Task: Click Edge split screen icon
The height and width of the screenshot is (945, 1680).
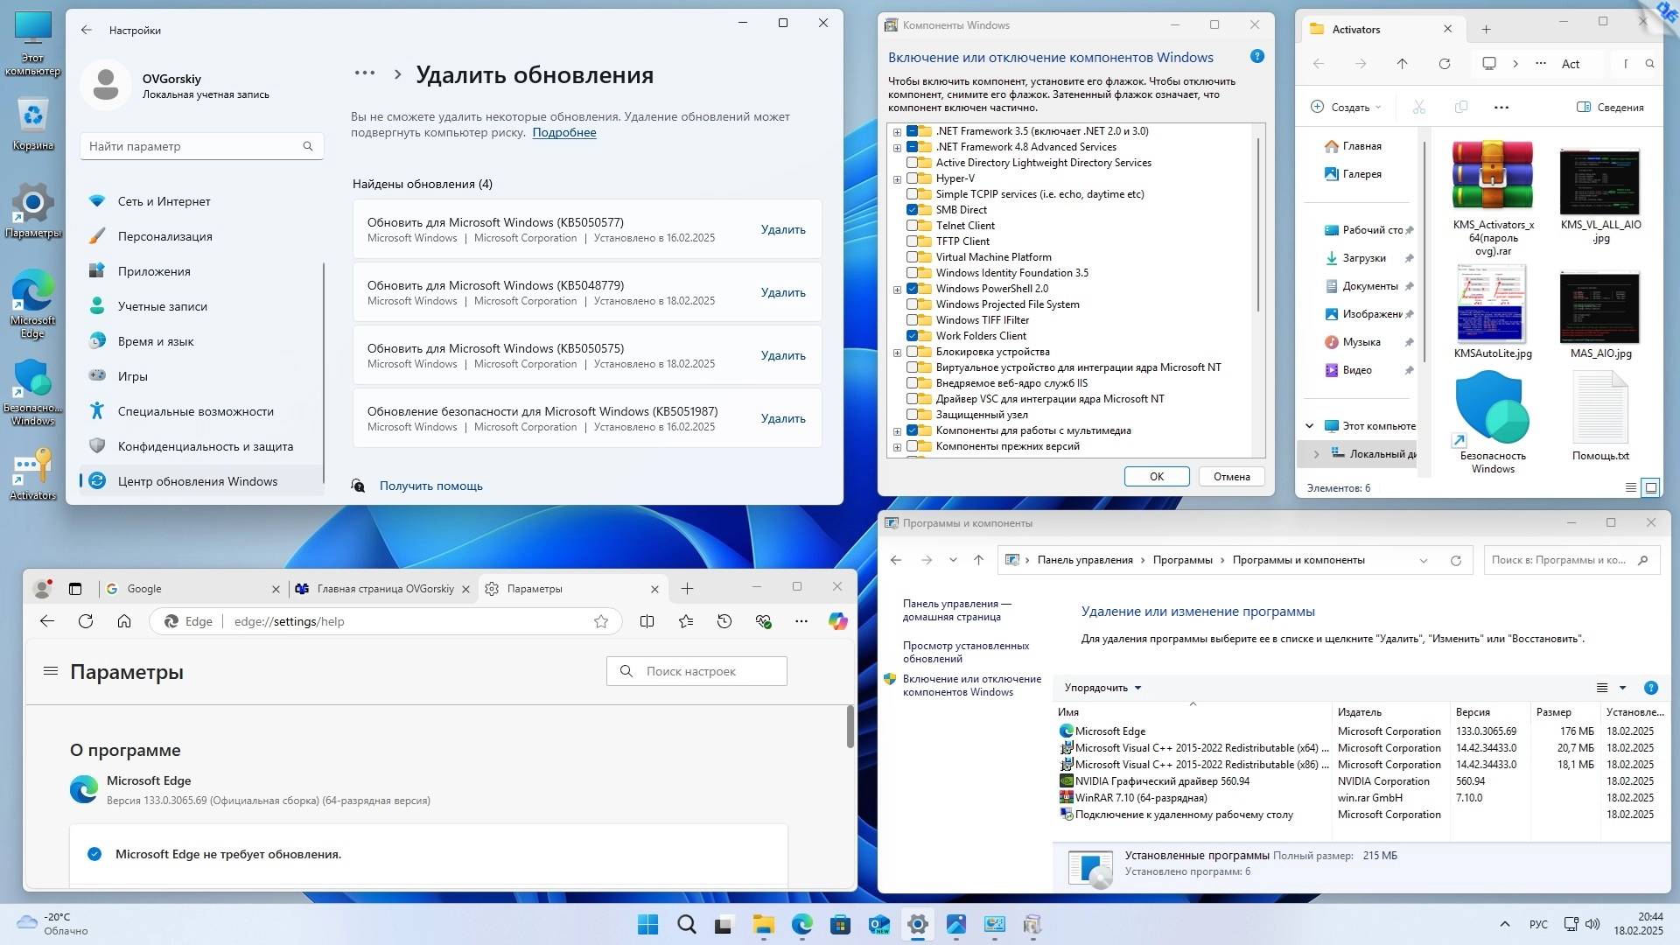Action: point(647,621)
